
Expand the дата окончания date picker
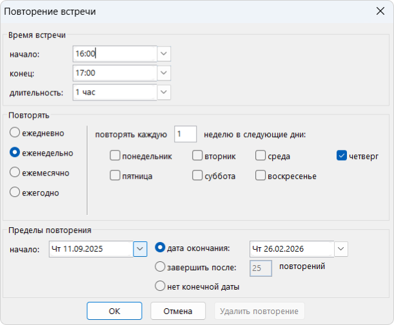point(341,248)
